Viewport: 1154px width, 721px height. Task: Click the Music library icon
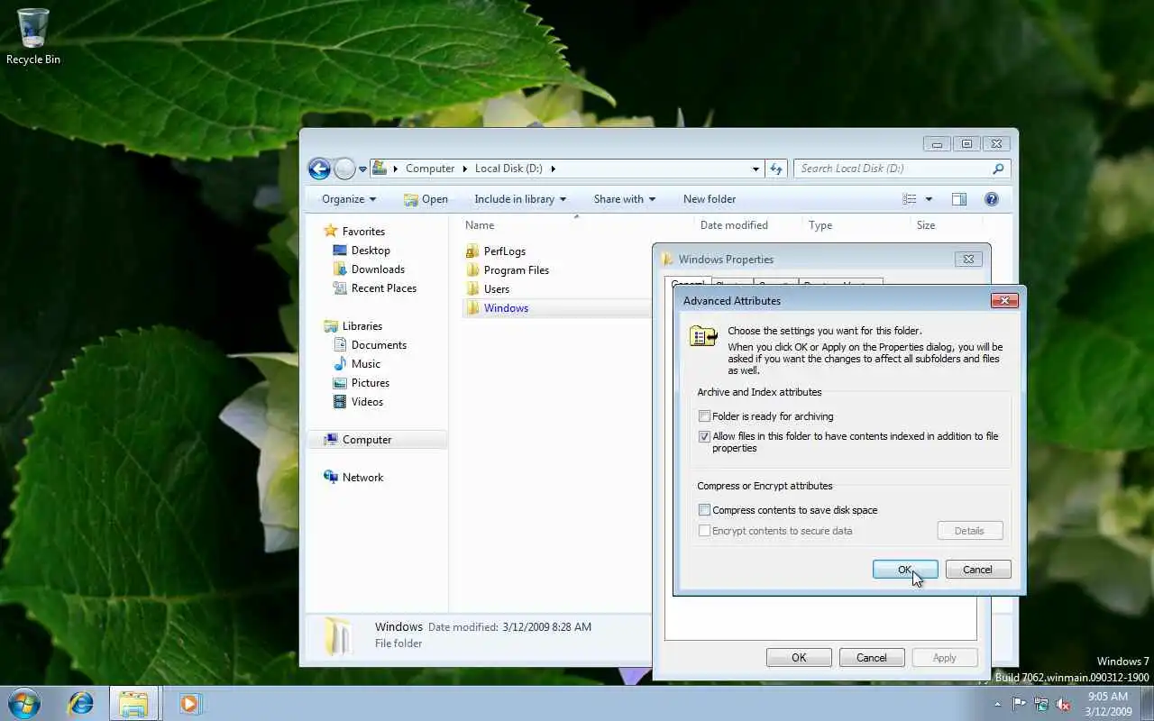[x=340, y=364]
